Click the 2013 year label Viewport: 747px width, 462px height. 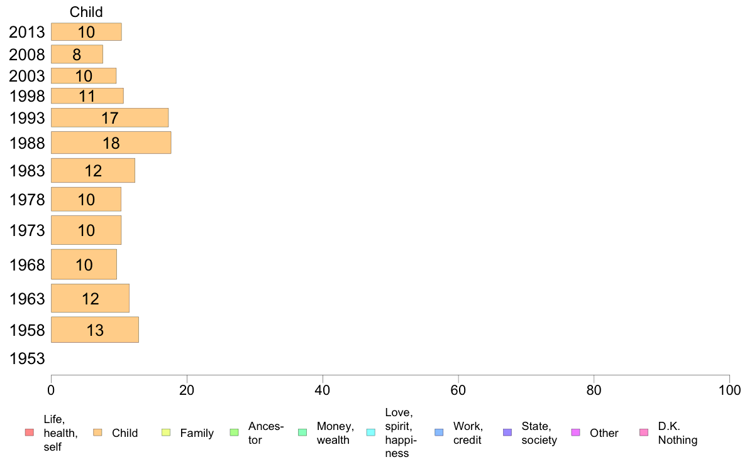[27, 32]
